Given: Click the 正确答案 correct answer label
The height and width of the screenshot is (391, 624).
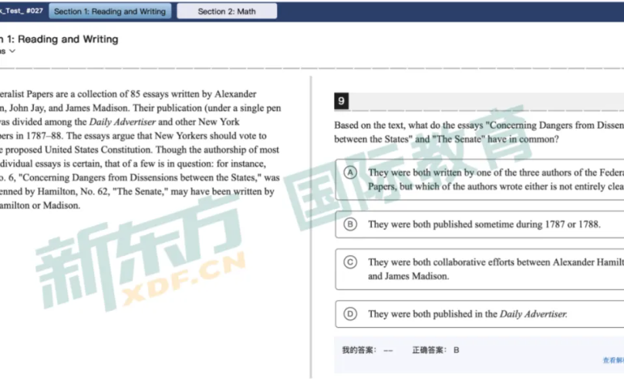Looking at the screenshot, I should click(x=429, y=350).
